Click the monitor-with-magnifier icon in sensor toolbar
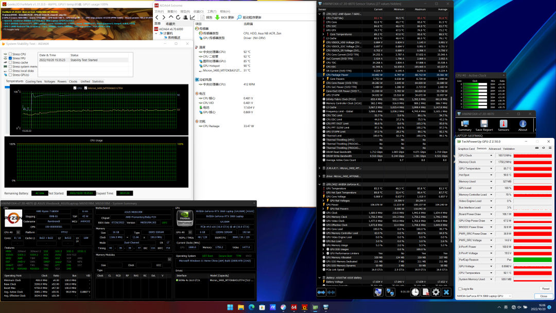556x313 pixels. click(x=378, y=292)
